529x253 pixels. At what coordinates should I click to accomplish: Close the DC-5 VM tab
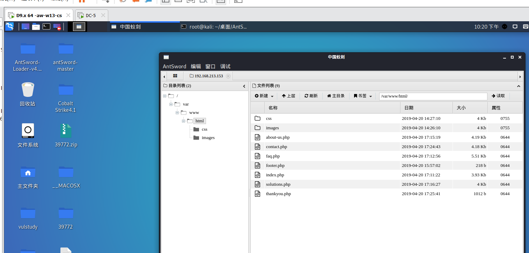103,15
